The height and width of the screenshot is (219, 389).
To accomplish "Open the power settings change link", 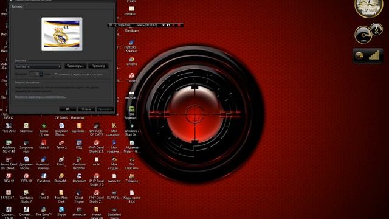I will tap(40, 97).
